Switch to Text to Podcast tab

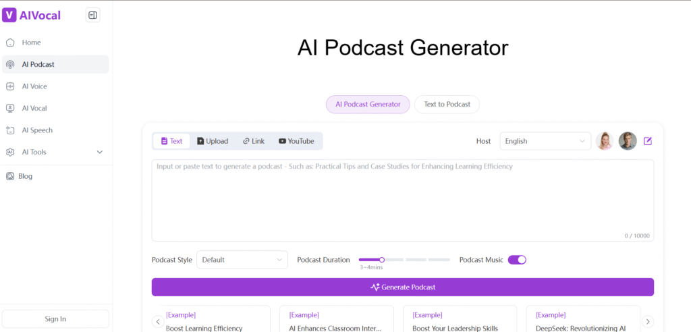[x=447, y=105]
